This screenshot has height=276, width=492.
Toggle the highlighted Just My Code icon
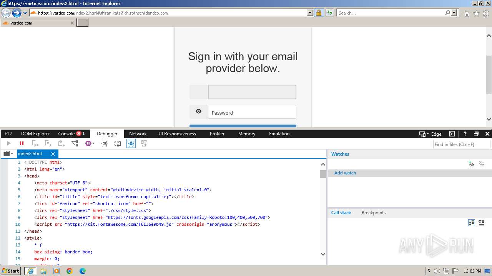(x=131, y=143)
